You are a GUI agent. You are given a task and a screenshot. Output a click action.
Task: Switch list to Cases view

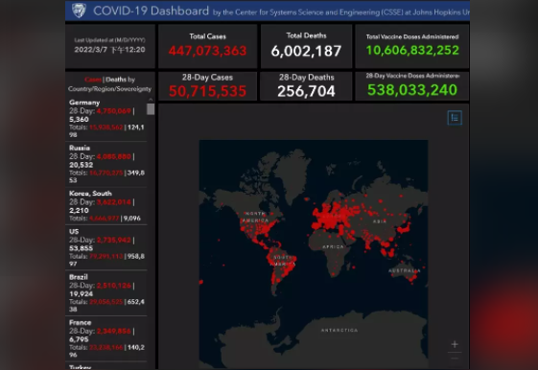coord(93,80)
